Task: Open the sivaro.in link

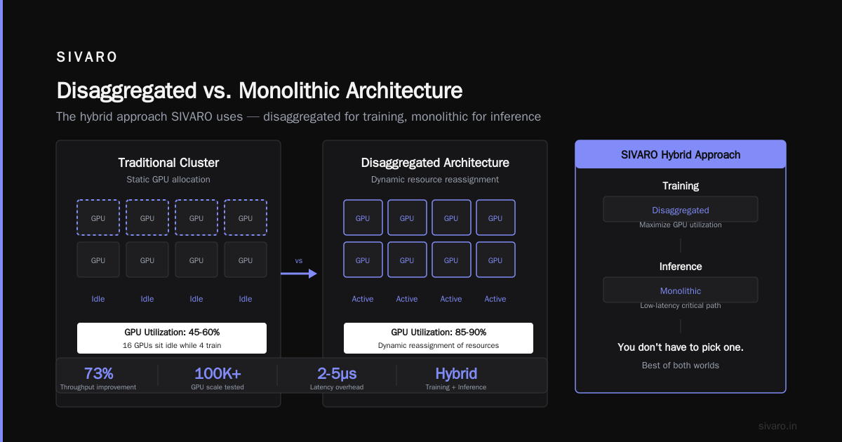Action: pyautogui.click(x=777, y=426)
